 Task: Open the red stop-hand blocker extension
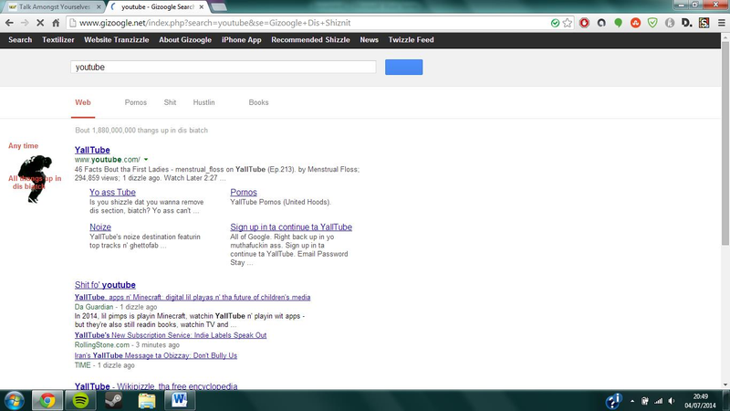click(x=584, y=23)
